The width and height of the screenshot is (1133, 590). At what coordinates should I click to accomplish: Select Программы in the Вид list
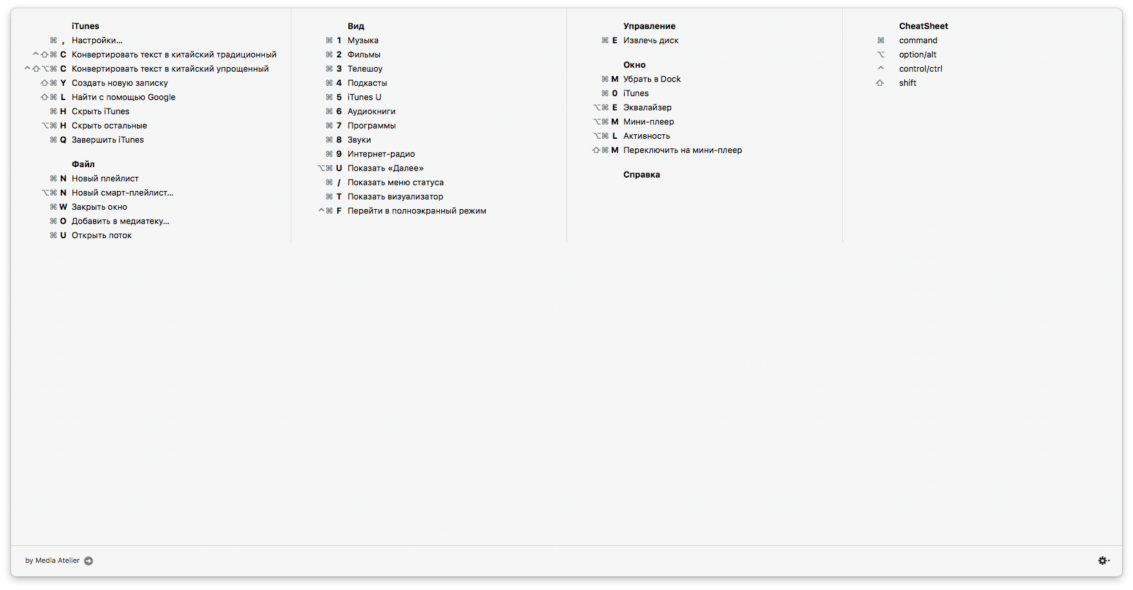(371, 126)
